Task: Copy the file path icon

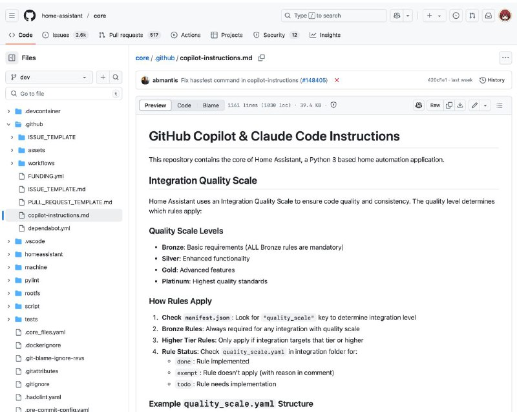Action: pos(262,58)
